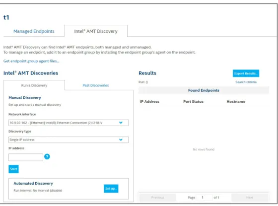
Task: Click the page number input field
Action: 205,198
